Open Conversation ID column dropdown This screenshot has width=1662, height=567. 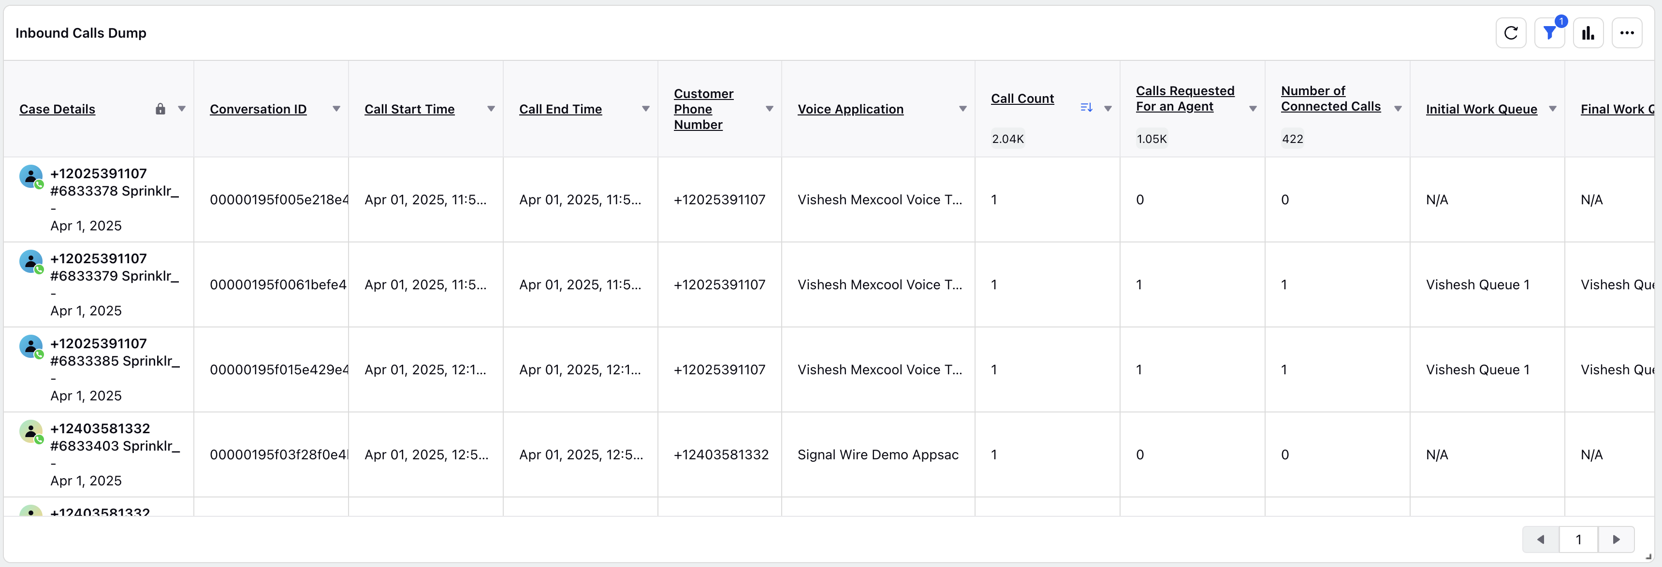pos(336,109)
